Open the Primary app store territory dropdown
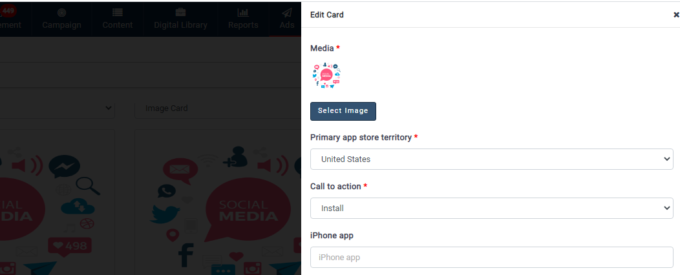This screenshot has width=680, height=275. [491, 159]
